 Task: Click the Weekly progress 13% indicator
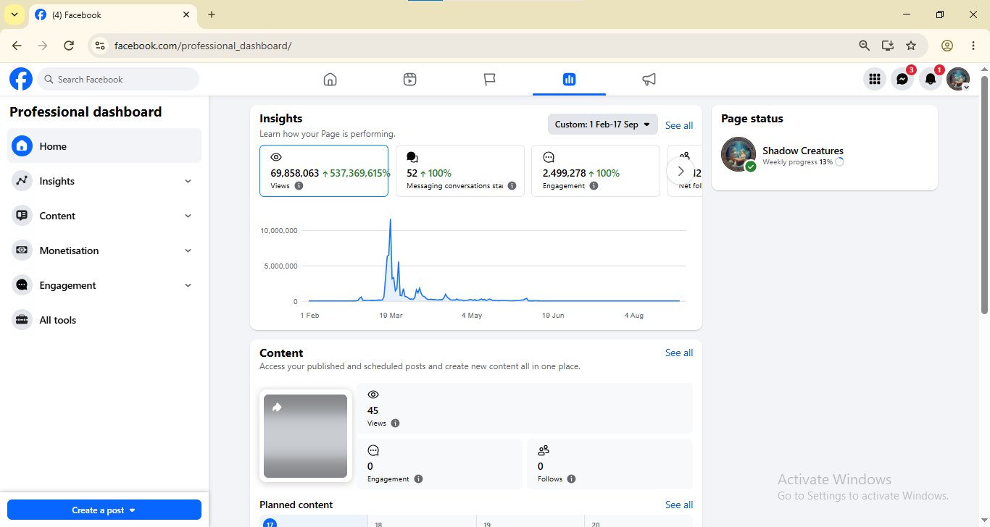coord(803,162)
